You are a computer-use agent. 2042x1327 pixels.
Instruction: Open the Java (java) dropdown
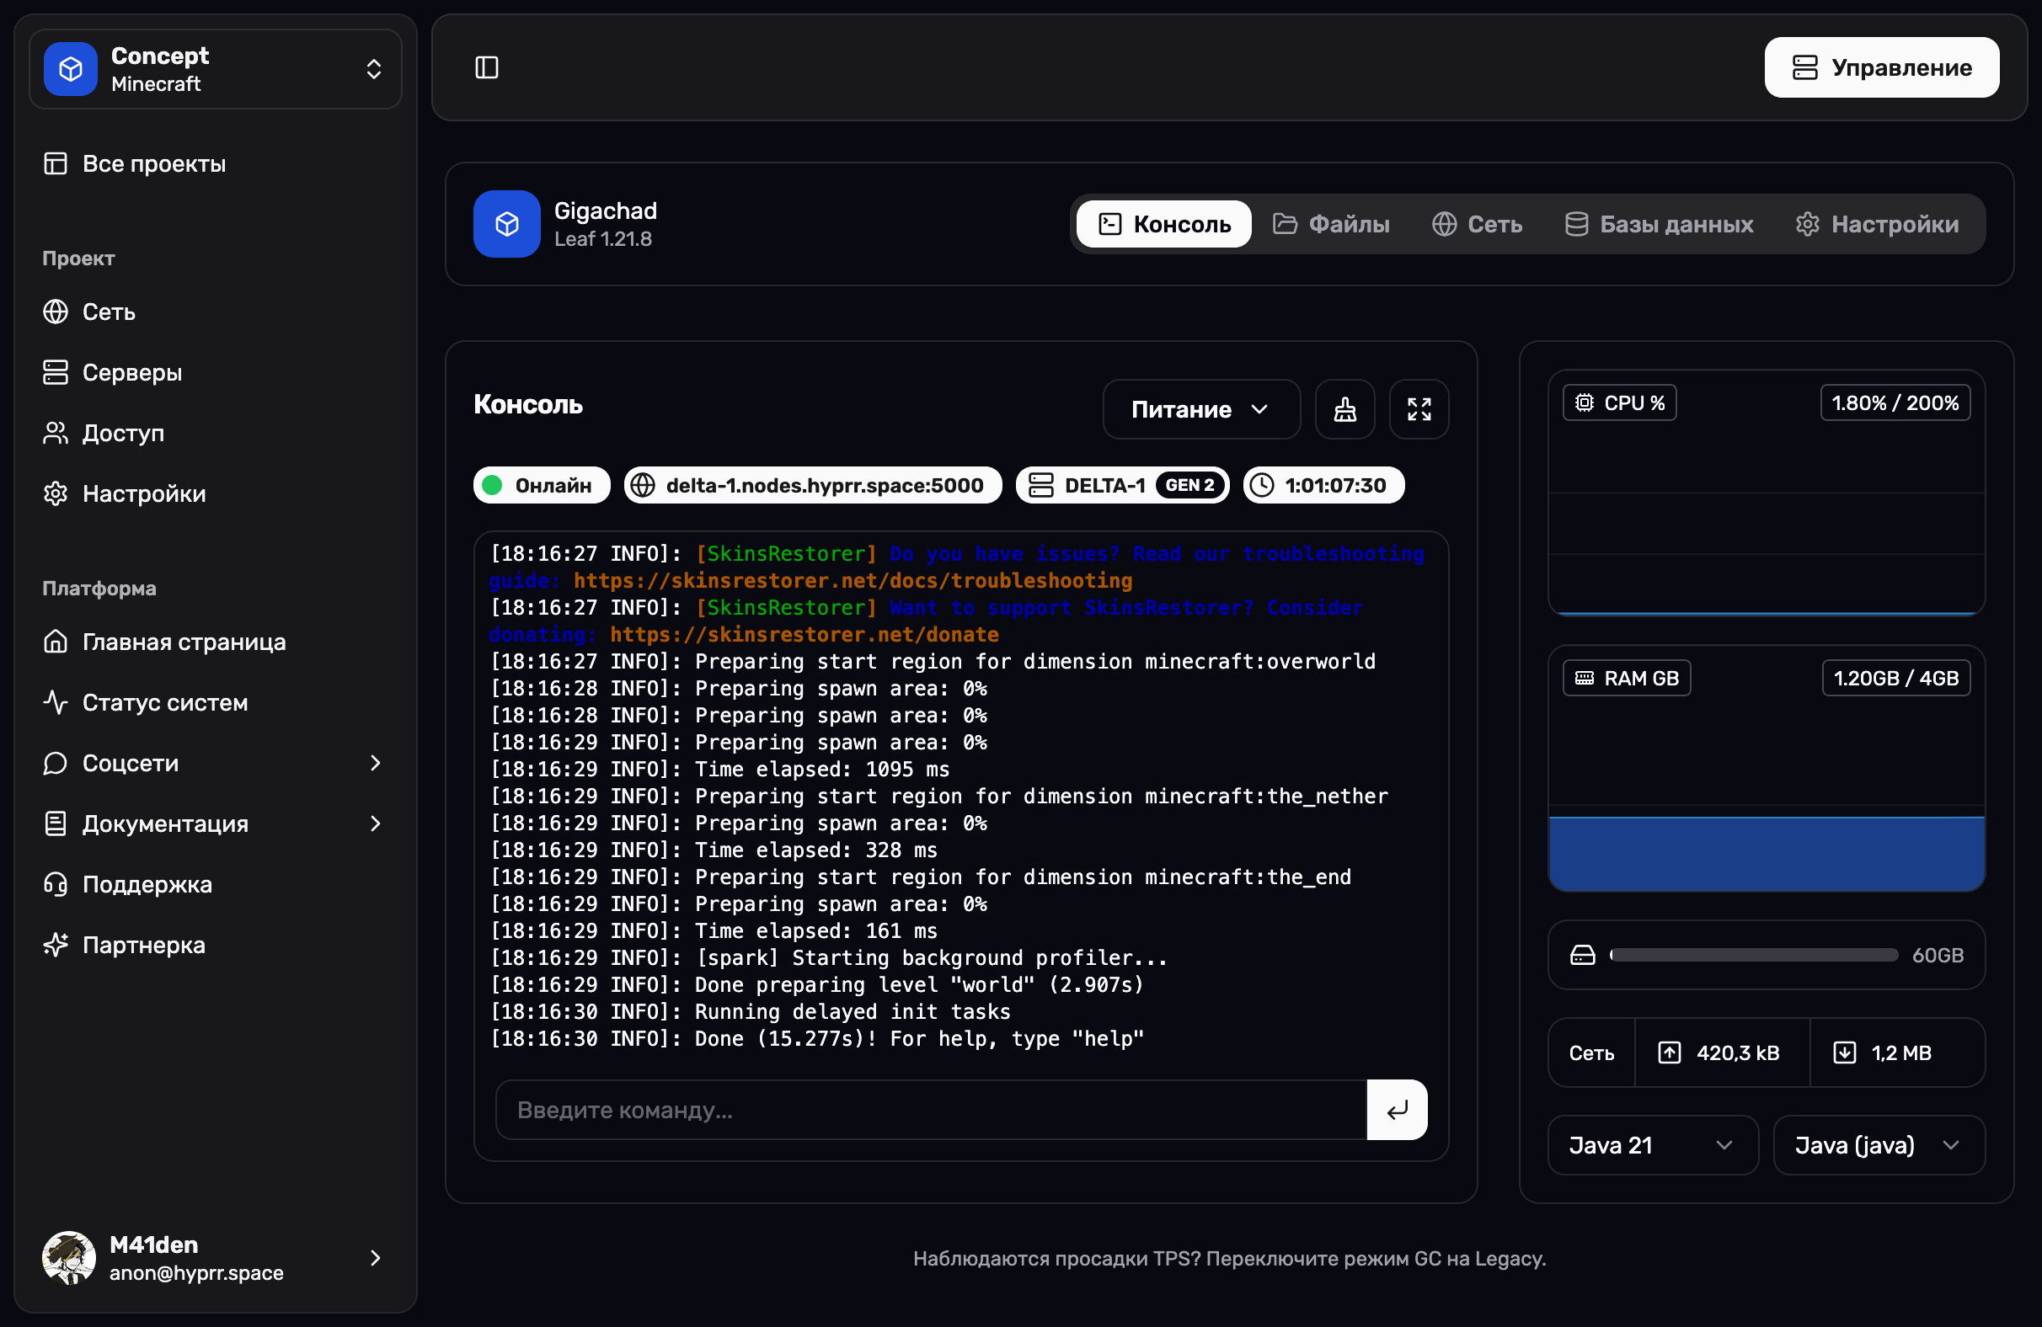1877,1144
